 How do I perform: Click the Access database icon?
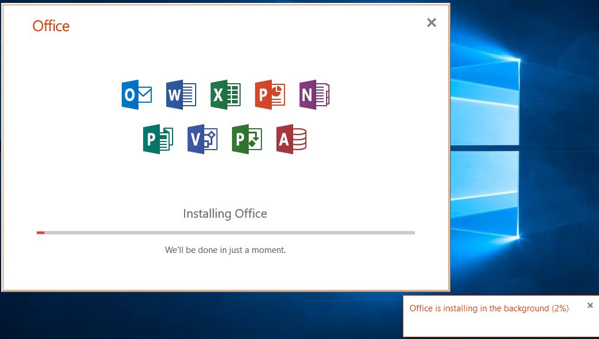tap(290, 138)
